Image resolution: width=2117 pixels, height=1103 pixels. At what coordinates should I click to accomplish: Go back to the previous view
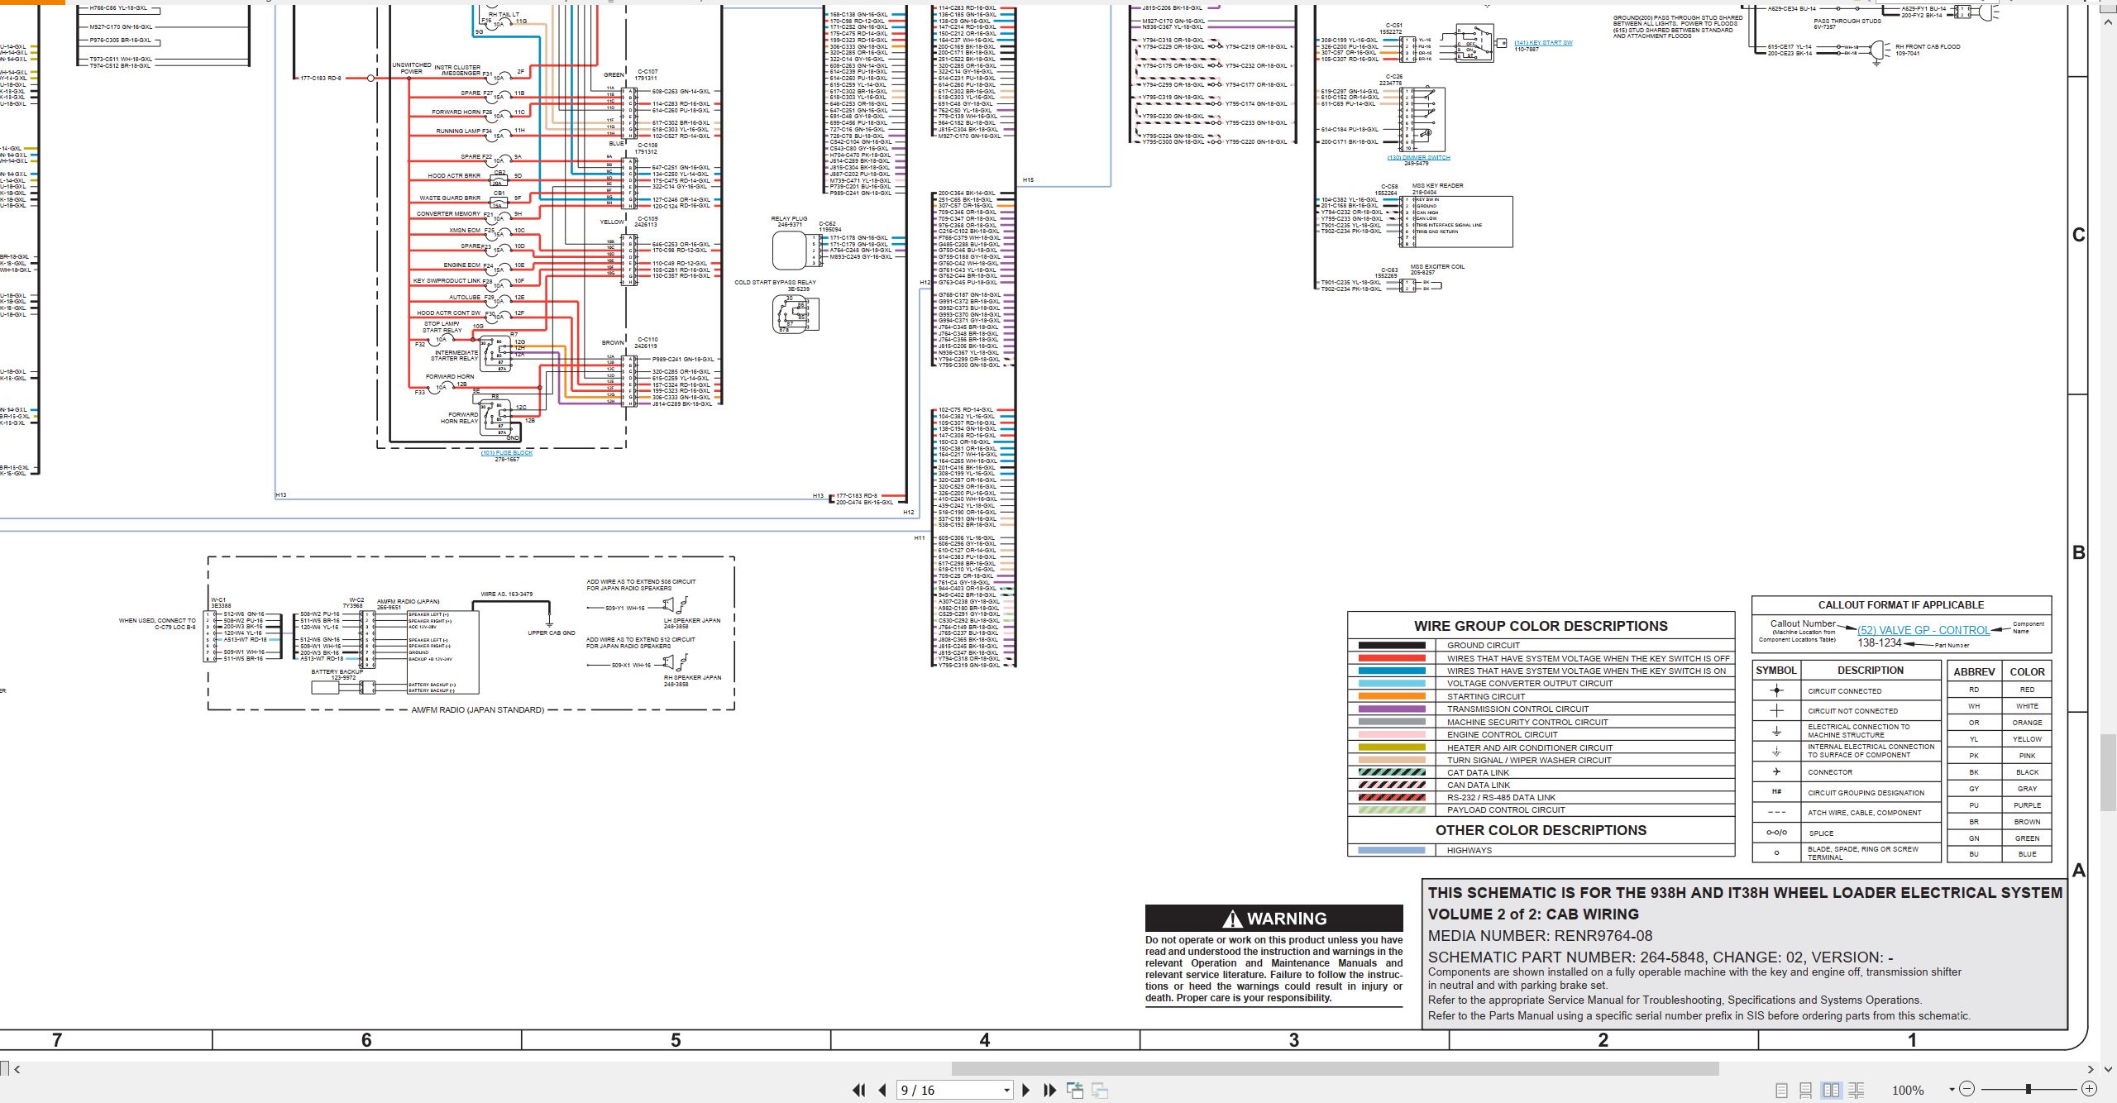[1075, 1090]
